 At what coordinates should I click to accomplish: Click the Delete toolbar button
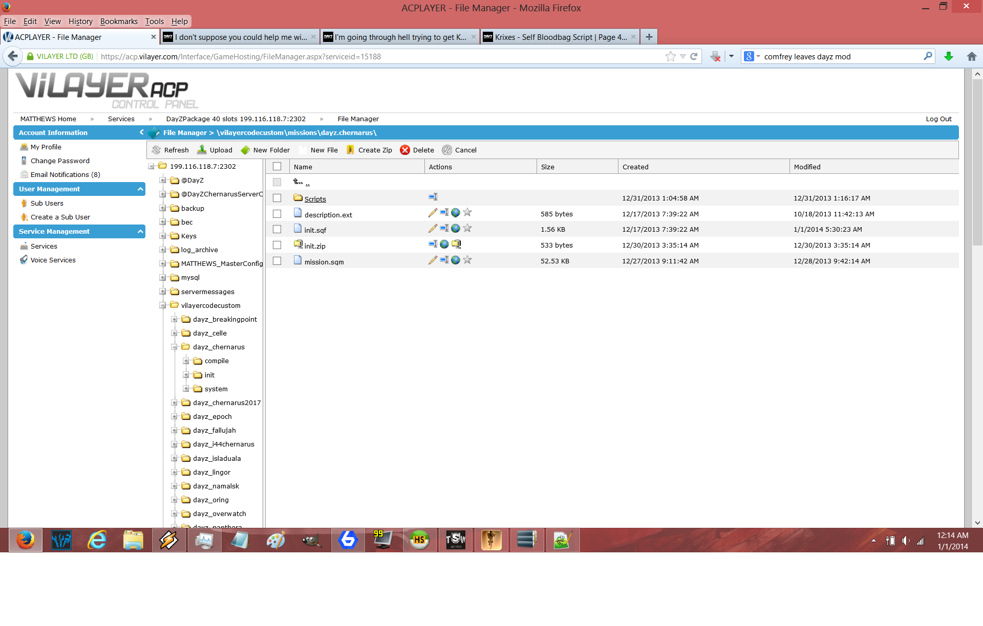[x=417, y=150]
